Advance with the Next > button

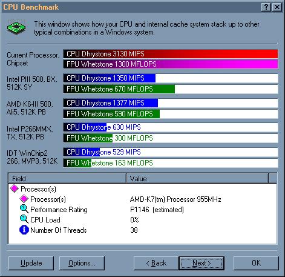point(201,263)
